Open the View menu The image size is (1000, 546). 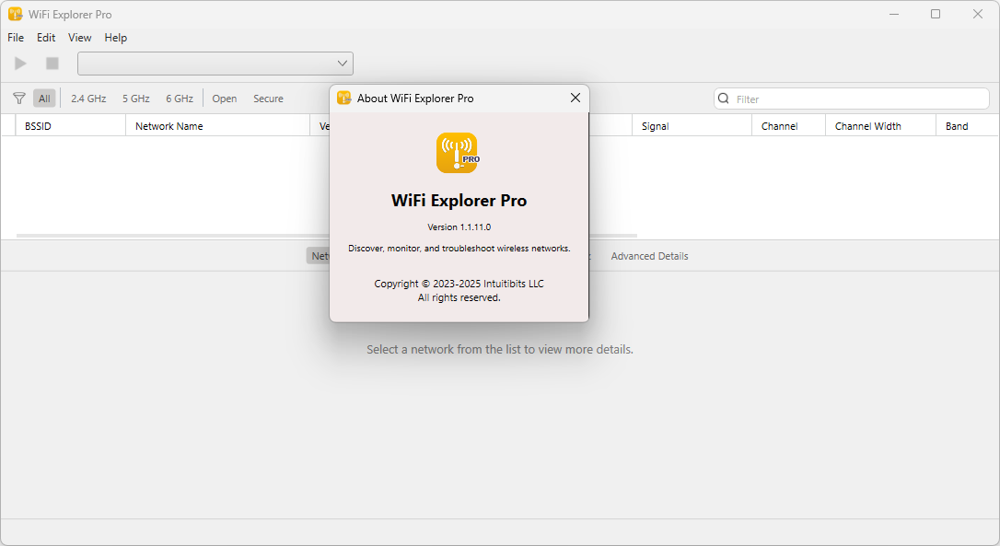coord(80,38)
